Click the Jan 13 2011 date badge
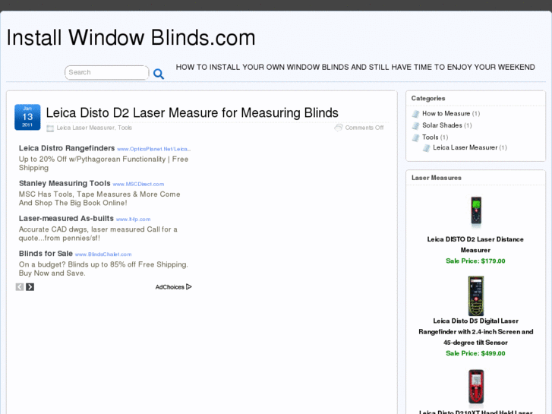The height and width of the screenshot is (414, 552). [x=27, y=117]
